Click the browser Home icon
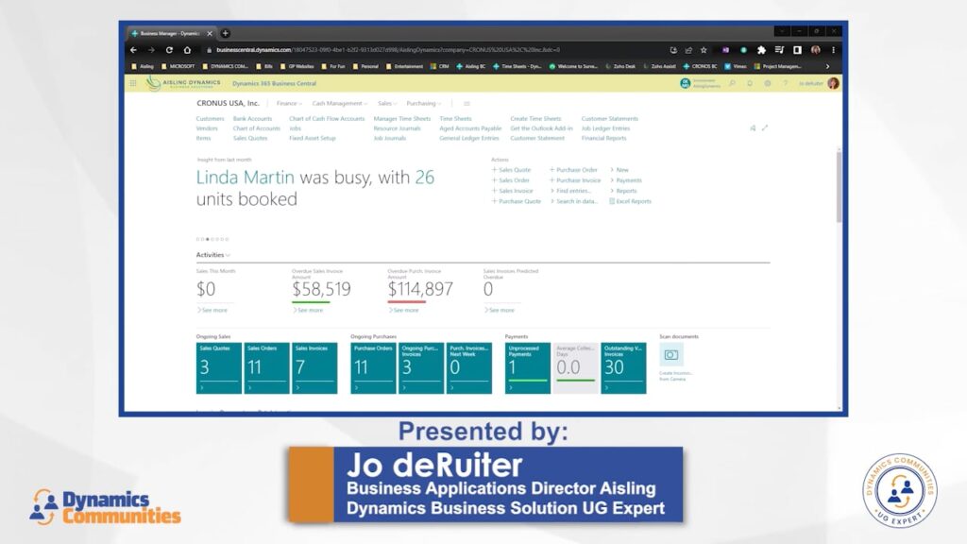The height and width of the screenshot is (544, 967). coord(187,50)
